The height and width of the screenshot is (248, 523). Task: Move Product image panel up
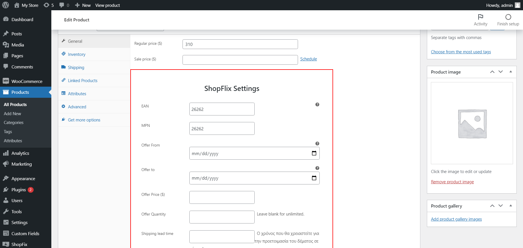(x=492, y=72)
